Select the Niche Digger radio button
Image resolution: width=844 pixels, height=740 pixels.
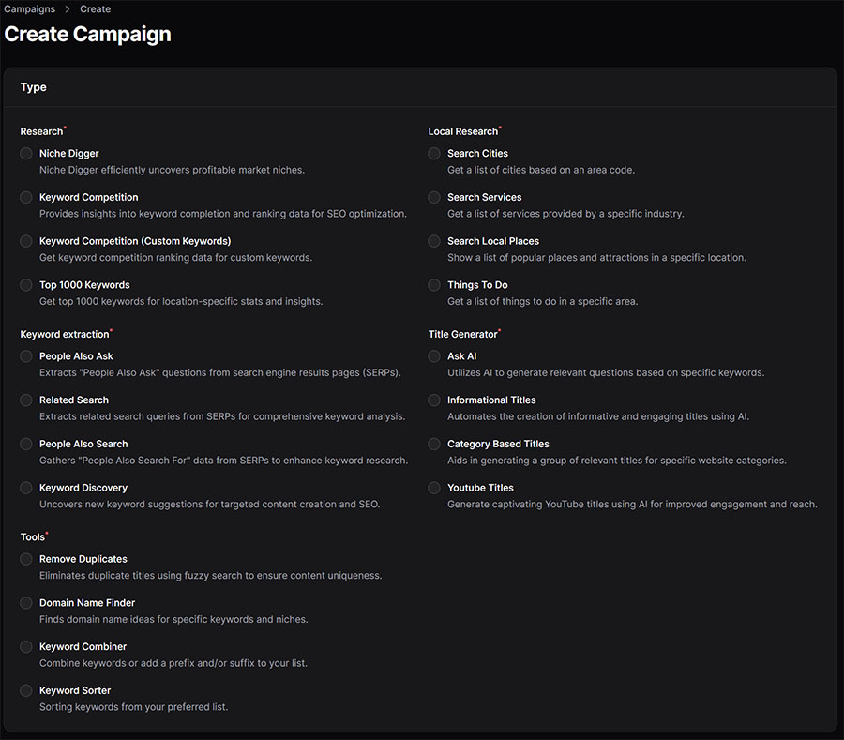tap(25, 153)
